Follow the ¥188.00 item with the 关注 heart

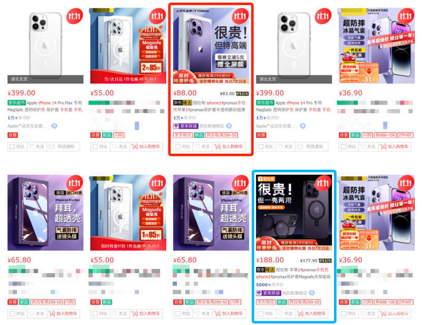pyautogui.click(x=285, y=313)
